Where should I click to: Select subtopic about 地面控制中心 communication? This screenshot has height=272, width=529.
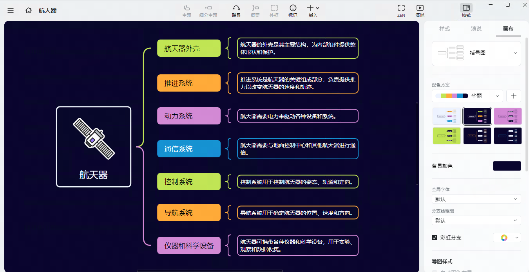click(298, 149)
